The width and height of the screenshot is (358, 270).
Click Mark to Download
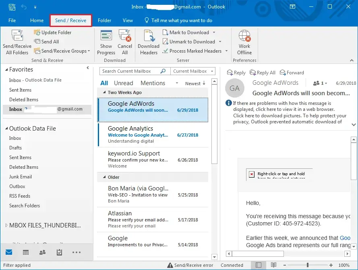tap(186, 33)
